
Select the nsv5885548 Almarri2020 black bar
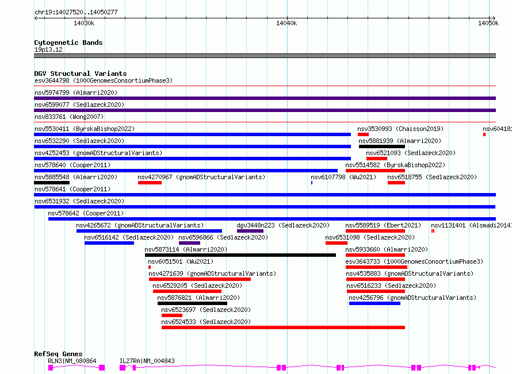pyautogui.click(x=52, y=183)
